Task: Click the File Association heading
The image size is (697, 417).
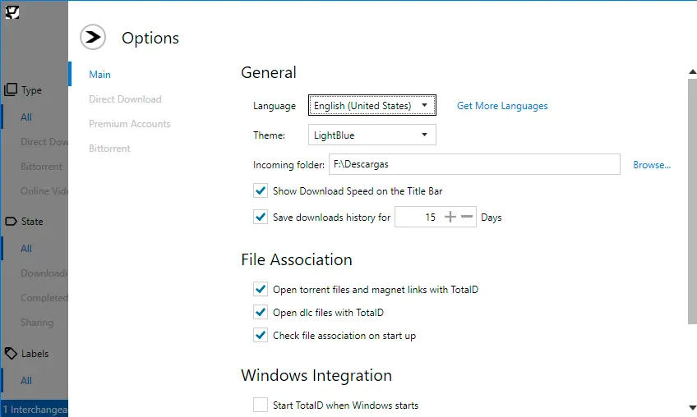Action: tap(297, 259)
